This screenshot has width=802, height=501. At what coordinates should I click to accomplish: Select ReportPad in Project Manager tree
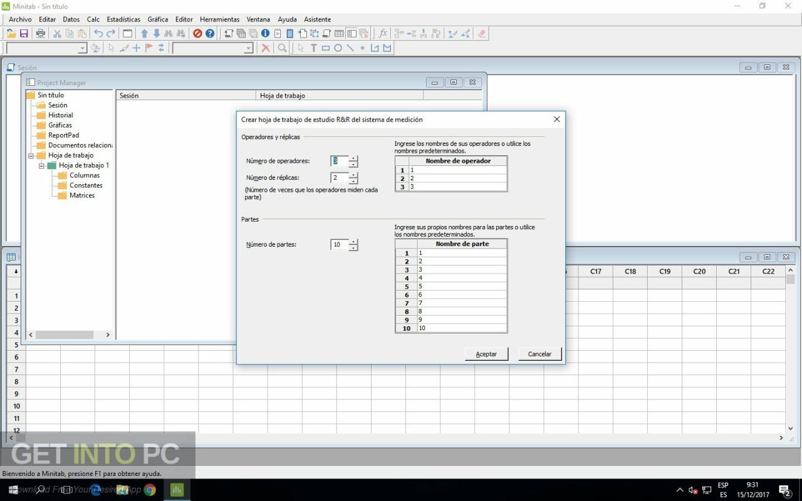[x=63, y=135]
